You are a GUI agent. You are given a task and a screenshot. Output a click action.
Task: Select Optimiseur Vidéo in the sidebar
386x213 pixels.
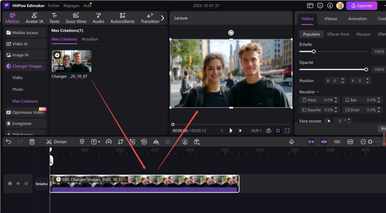[x=27, y=112]
